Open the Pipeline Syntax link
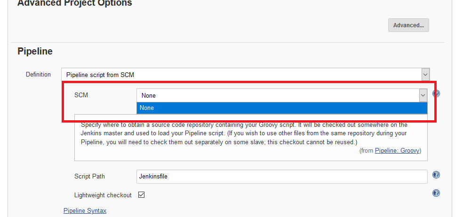The height and width of the screenshot is (217, 471). (85, 210)
